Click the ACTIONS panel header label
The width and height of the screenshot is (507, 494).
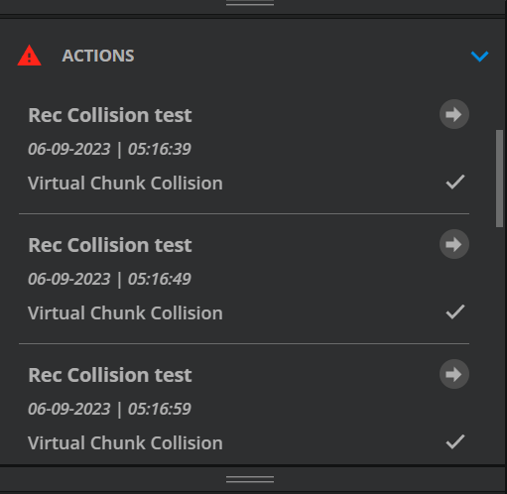98,56
